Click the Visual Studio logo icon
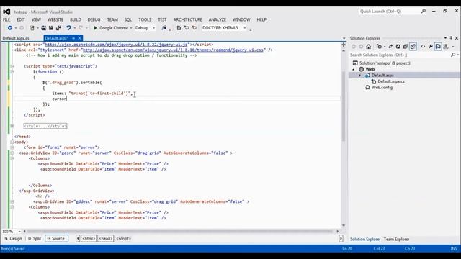The height and width of the screenshot is (259, 461). pyautogui.click(x=6, y=12)
